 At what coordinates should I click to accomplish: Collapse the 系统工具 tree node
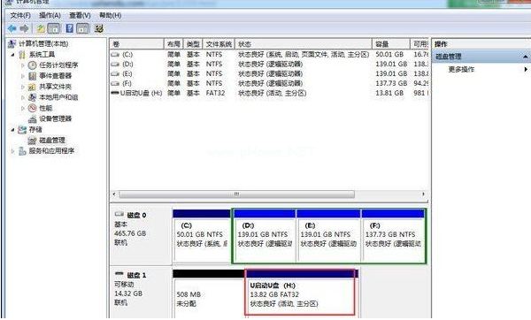pos(12,55)
